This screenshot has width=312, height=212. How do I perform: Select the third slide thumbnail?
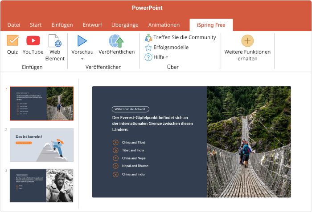click(x=41, y=185)
